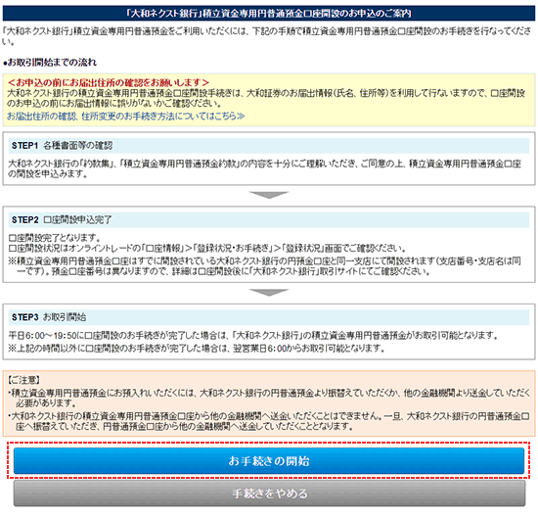This screenshot has height=518, width=538.
Task: Click the red お申込の前にお届出住所の確認 notice heading
Action: point(108,82)
